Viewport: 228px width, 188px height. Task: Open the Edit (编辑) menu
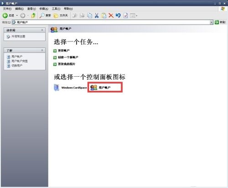[x=19, y=9]
